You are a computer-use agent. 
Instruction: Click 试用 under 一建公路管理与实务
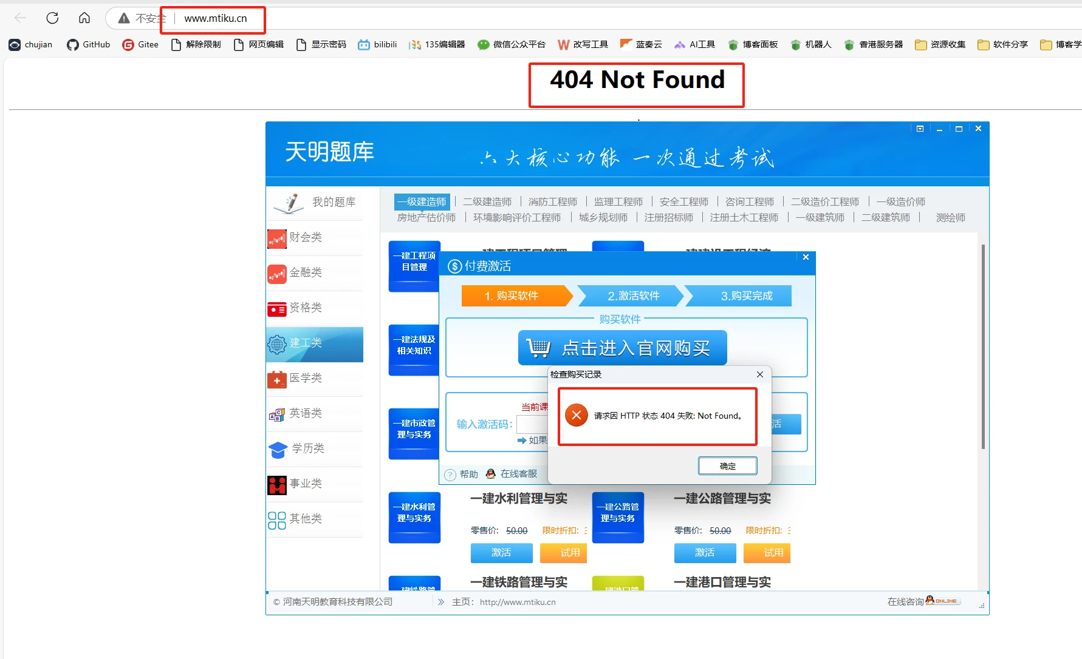(x=767, y=553)
